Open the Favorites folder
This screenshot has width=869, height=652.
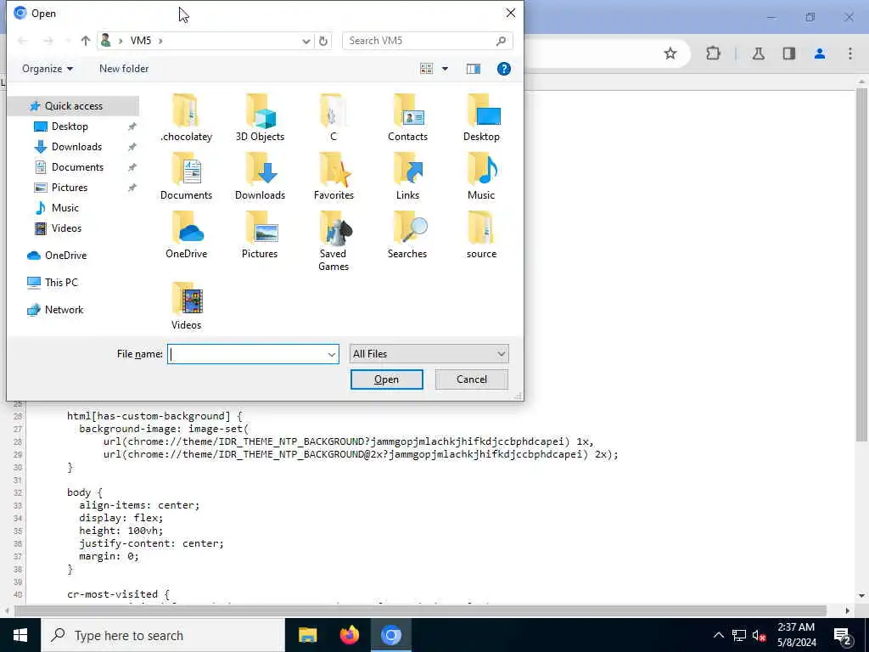click(x=333, y=177)
